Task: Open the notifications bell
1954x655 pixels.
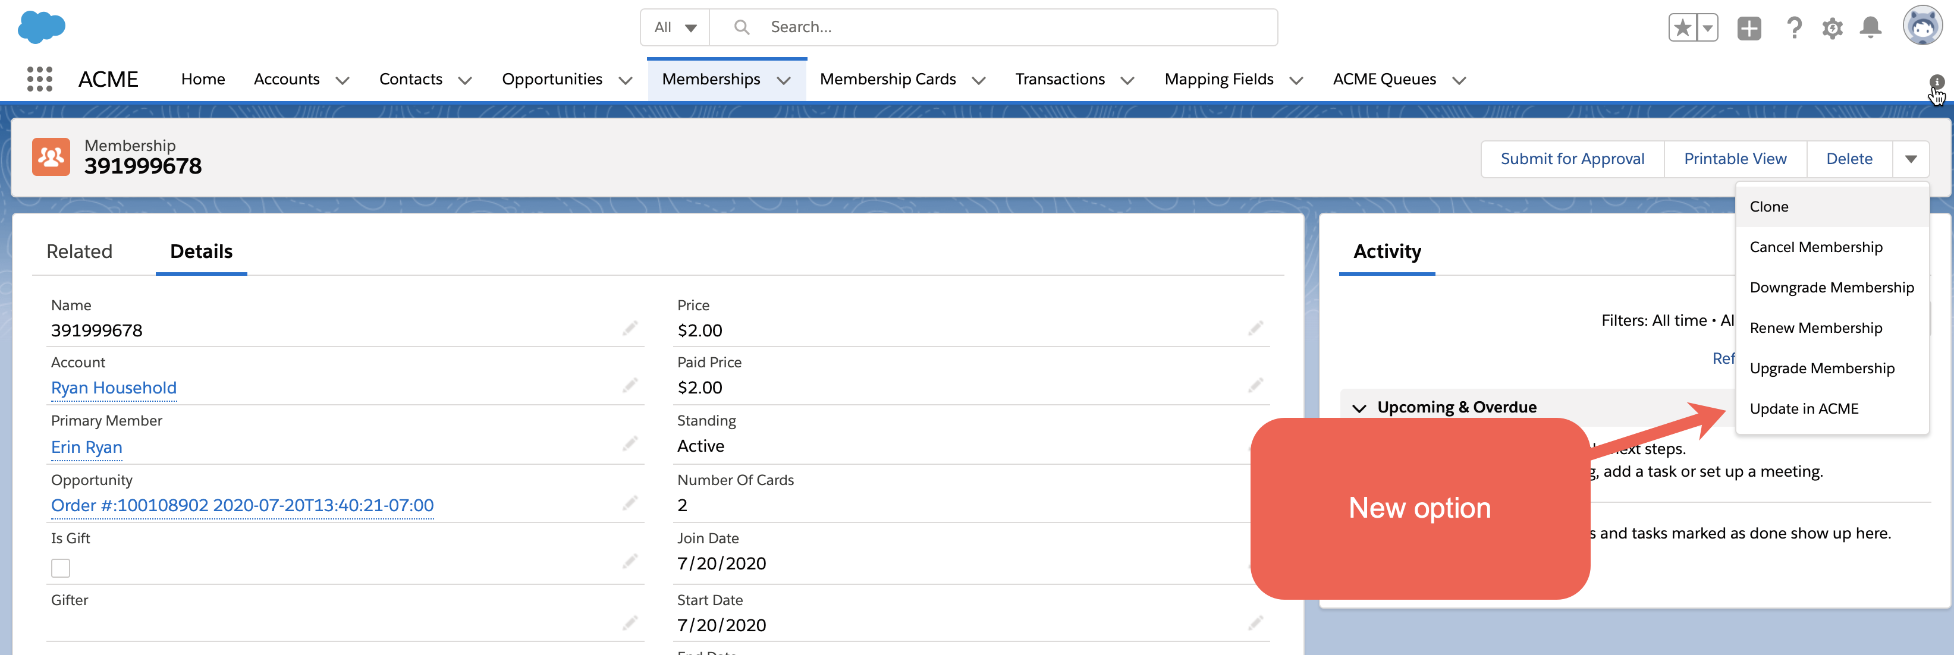Action: 1871,28
